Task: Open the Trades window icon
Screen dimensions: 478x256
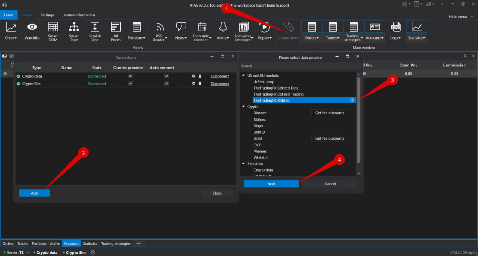Action: pos(333,27)
